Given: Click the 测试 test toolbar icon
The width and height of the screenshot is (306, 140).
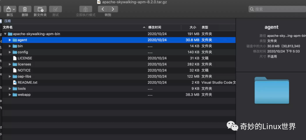Looking at the screenshot, I should 56,9.
